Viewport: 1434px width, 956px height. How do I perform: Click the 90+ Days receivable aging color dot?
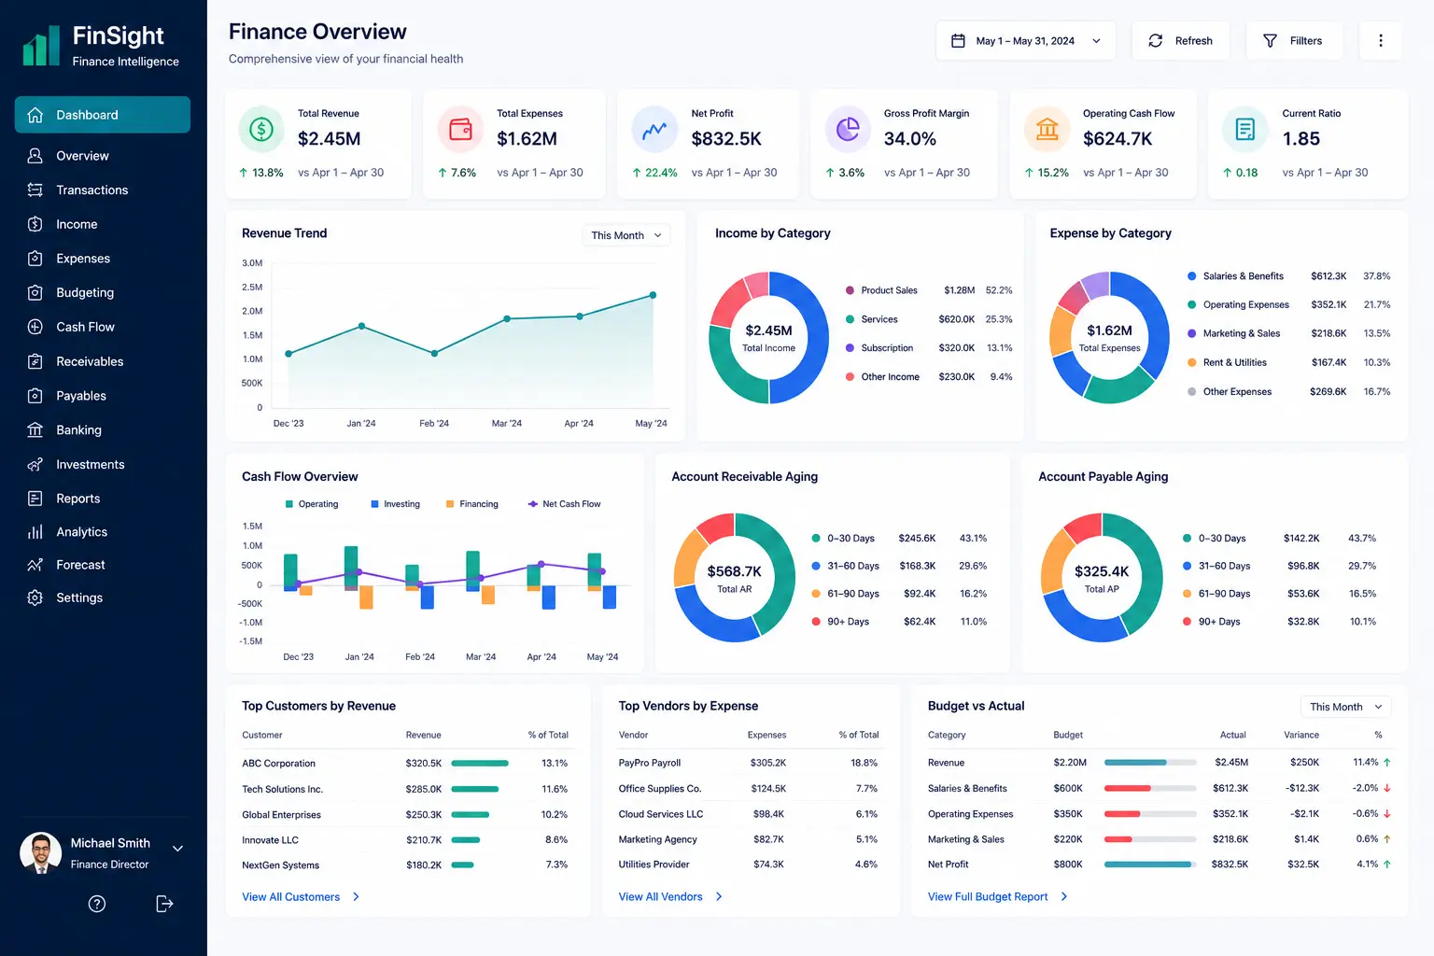816,622
